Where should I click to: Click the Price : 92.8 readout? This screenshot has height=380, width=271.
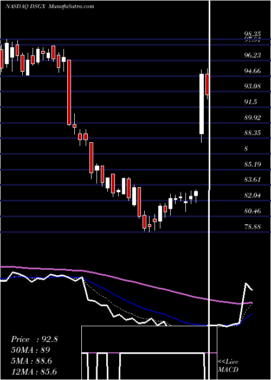(x=34, y=339)
